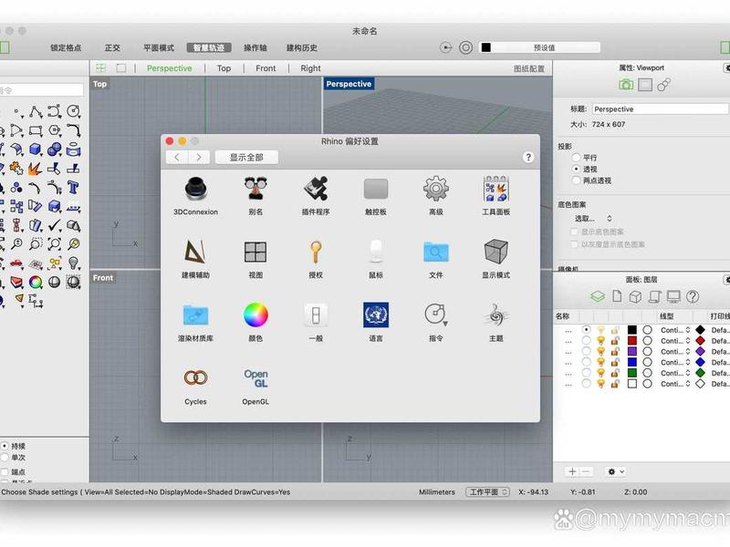Open linetype dropdown for black layer
This screenshot has width=730, height=547.
click(x=675, y=330)
